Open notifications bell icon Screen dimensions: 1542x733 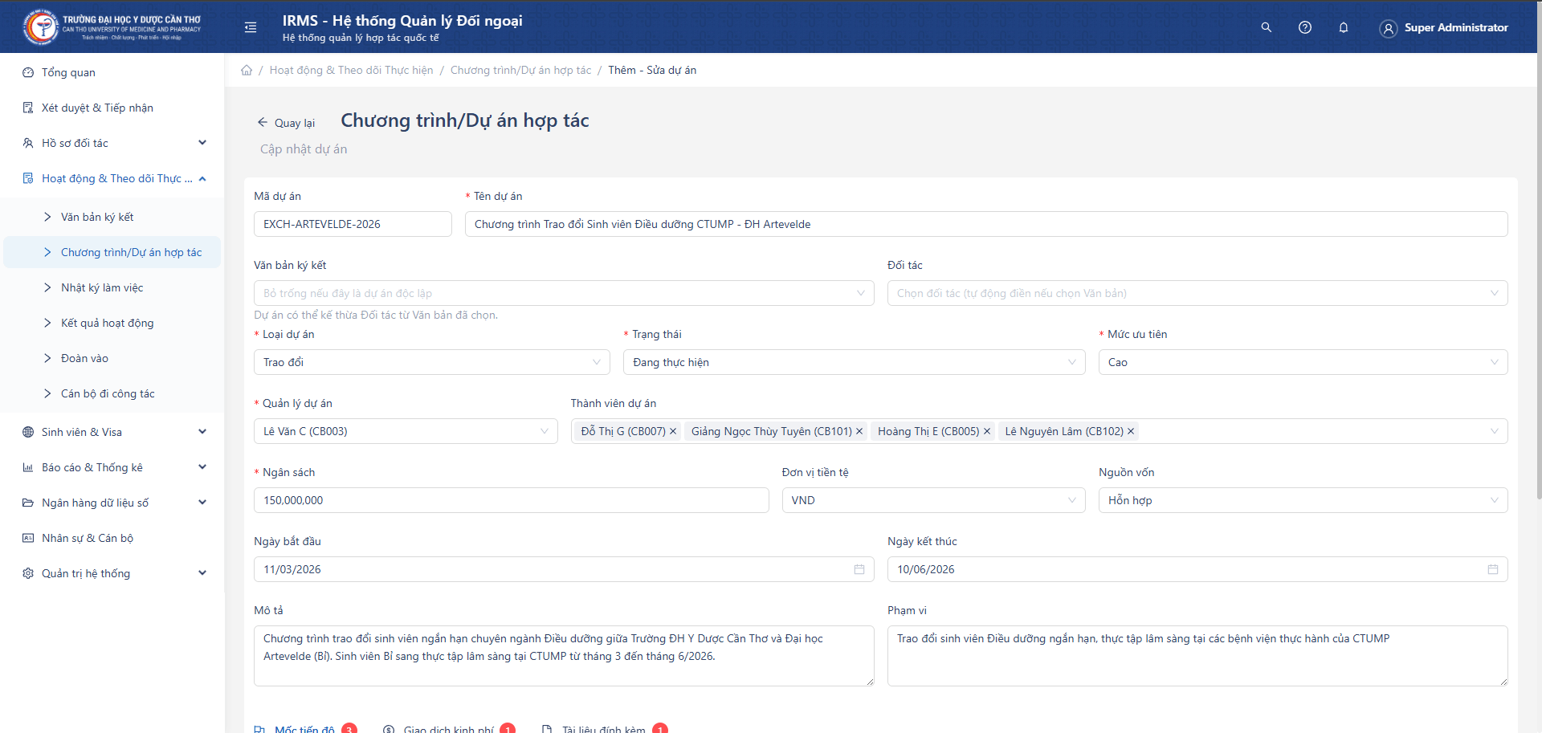[1343, 27]
